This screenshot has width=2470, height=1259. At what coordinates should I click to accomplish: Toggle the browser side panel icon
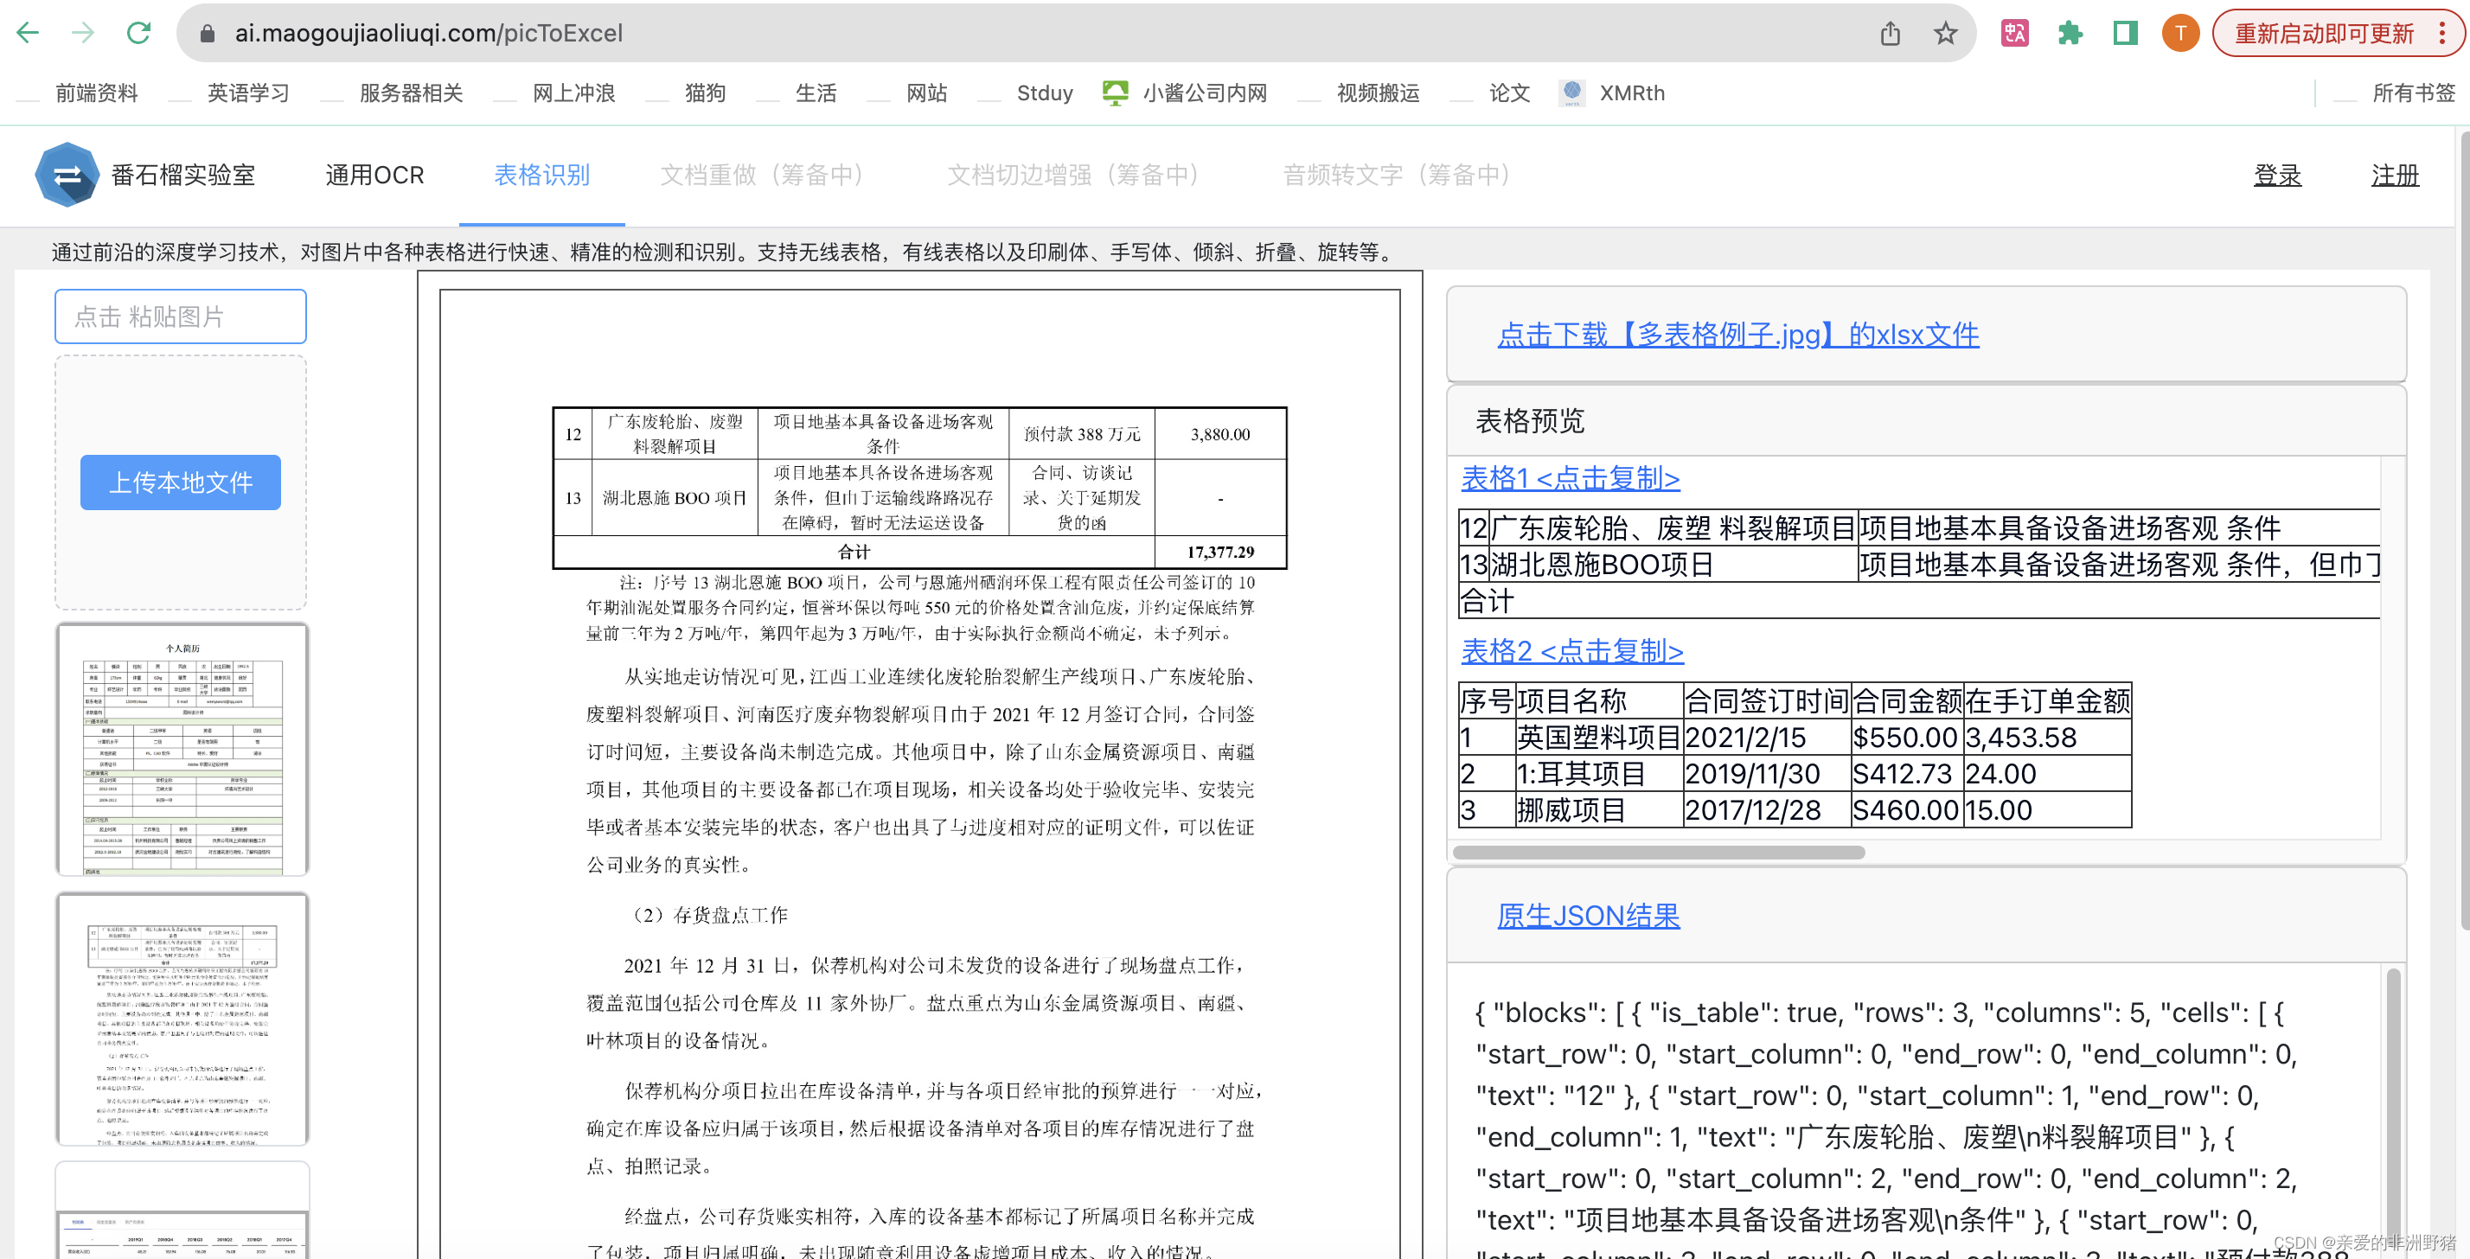click(x=2125, y=34)
